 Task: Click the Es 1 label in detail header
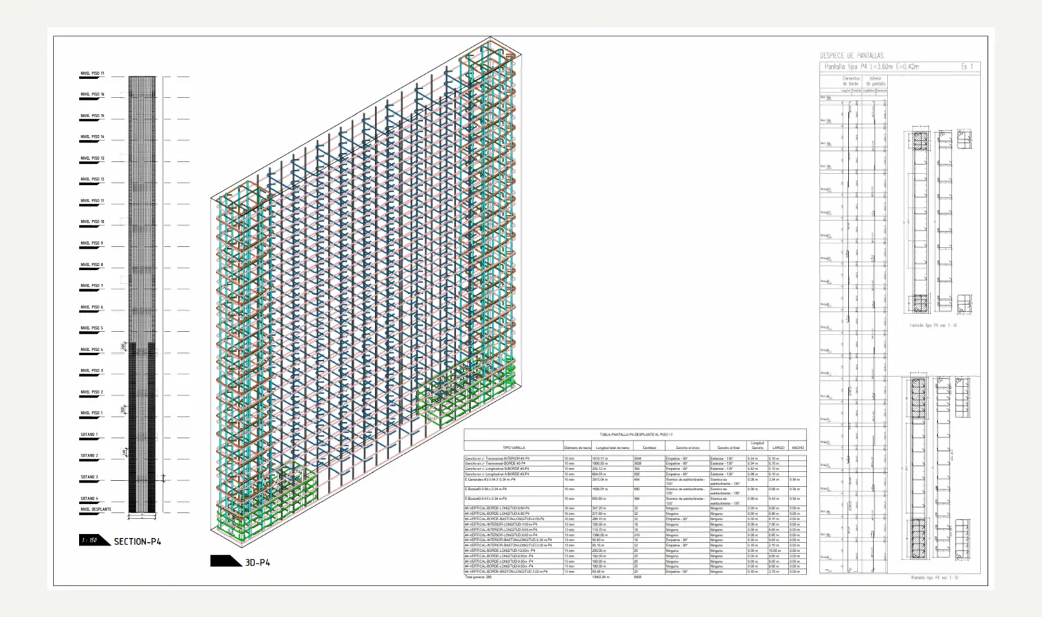click(967, 66)
